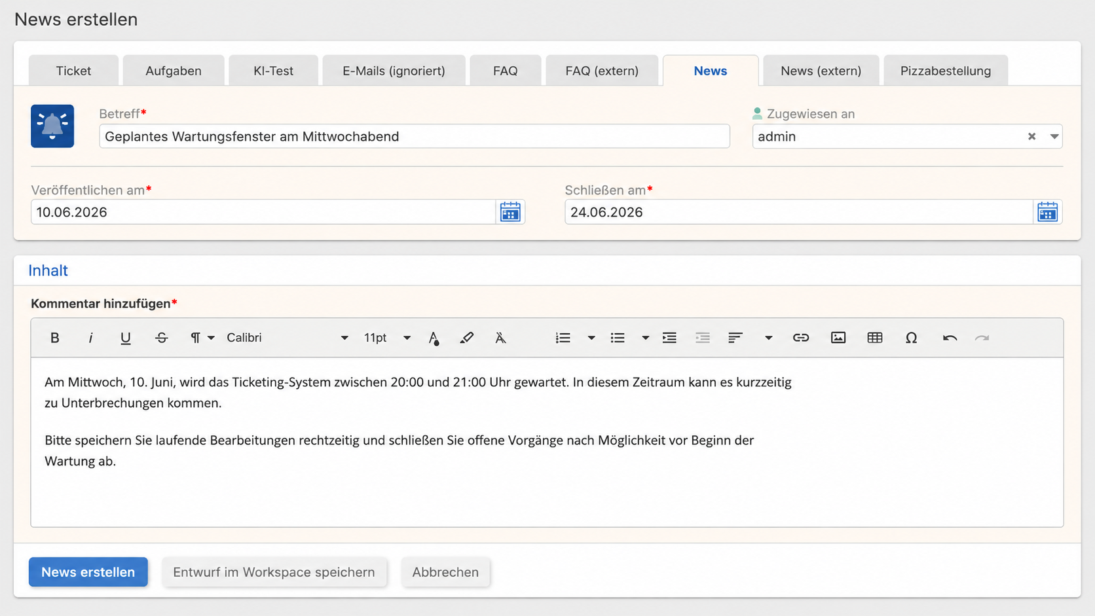Screen dimensions: 1095x616
Task: Open special characters Omega icon
Action: pos(911,338)
